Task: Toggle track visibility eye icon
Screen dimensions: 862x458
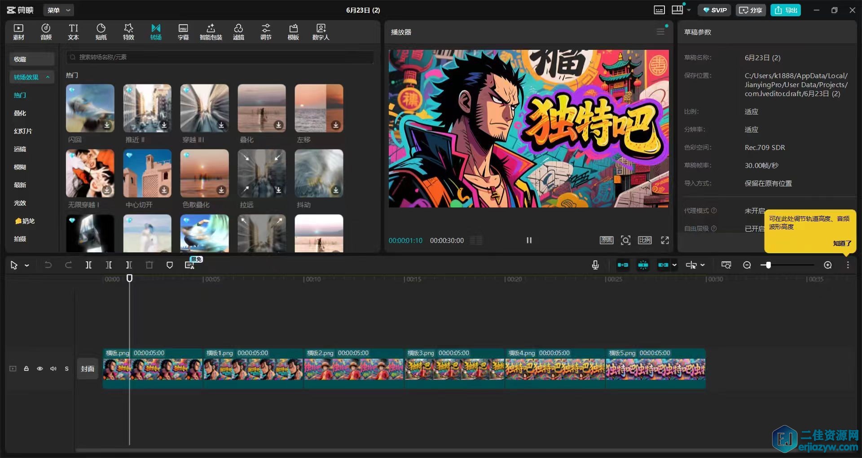Action: 40,369
